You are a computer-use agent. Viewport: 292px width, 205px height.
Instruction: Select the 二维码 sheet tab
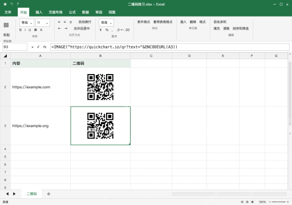click(x=31, y=194)
